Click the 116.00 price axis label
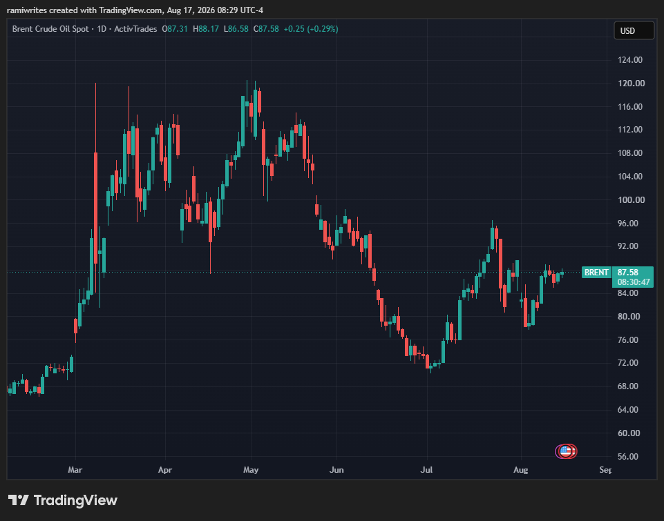The width and height of the screenshot is (664, 521). pos(631,106)
